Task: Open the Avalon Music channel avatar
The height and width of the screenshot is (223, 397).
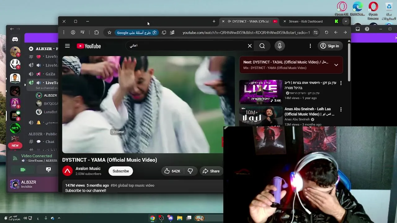Action: (67, 171)
